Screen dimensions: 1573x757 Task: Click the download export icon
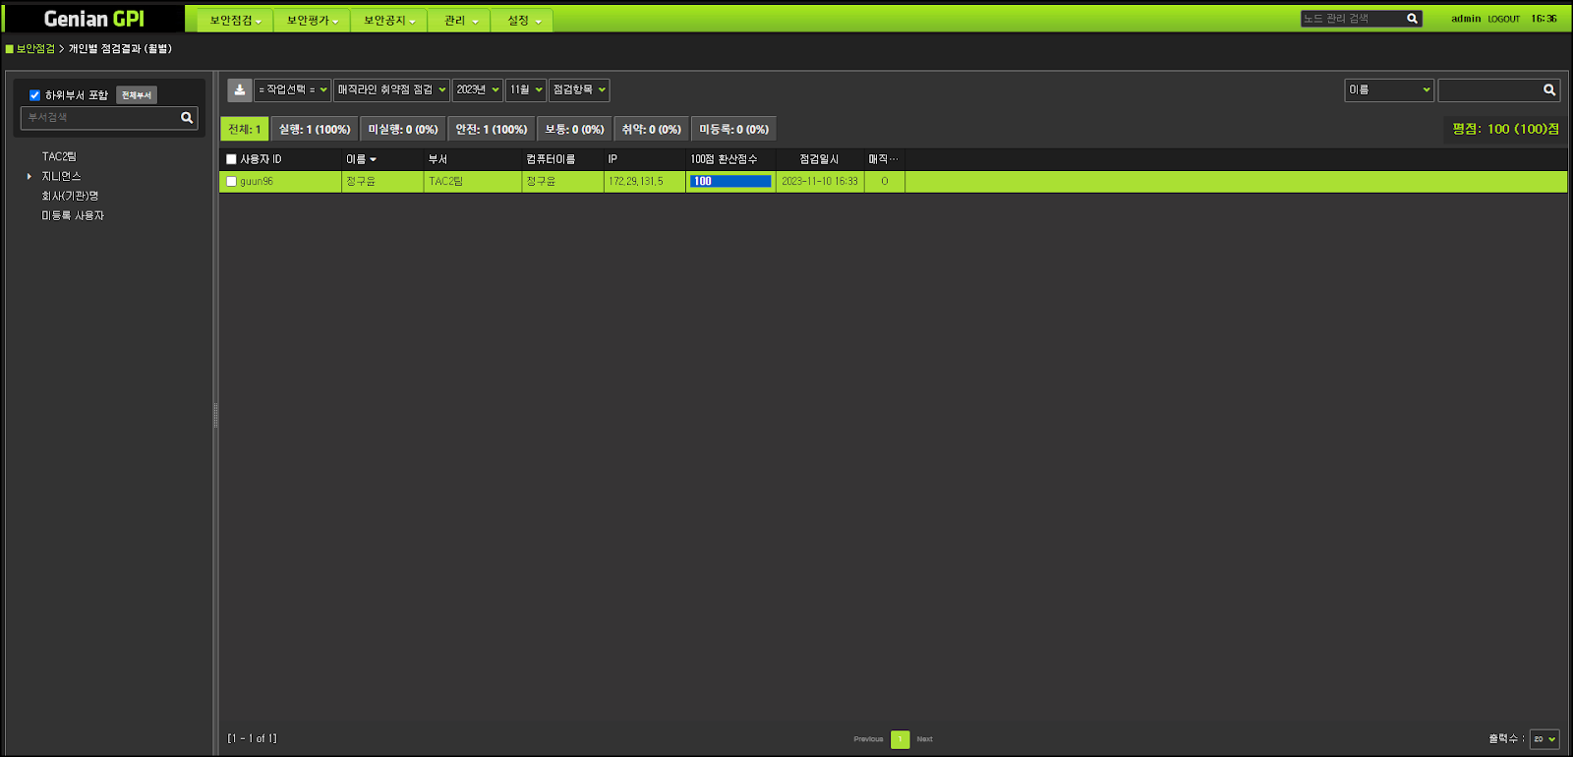click(x=239, y=89)
